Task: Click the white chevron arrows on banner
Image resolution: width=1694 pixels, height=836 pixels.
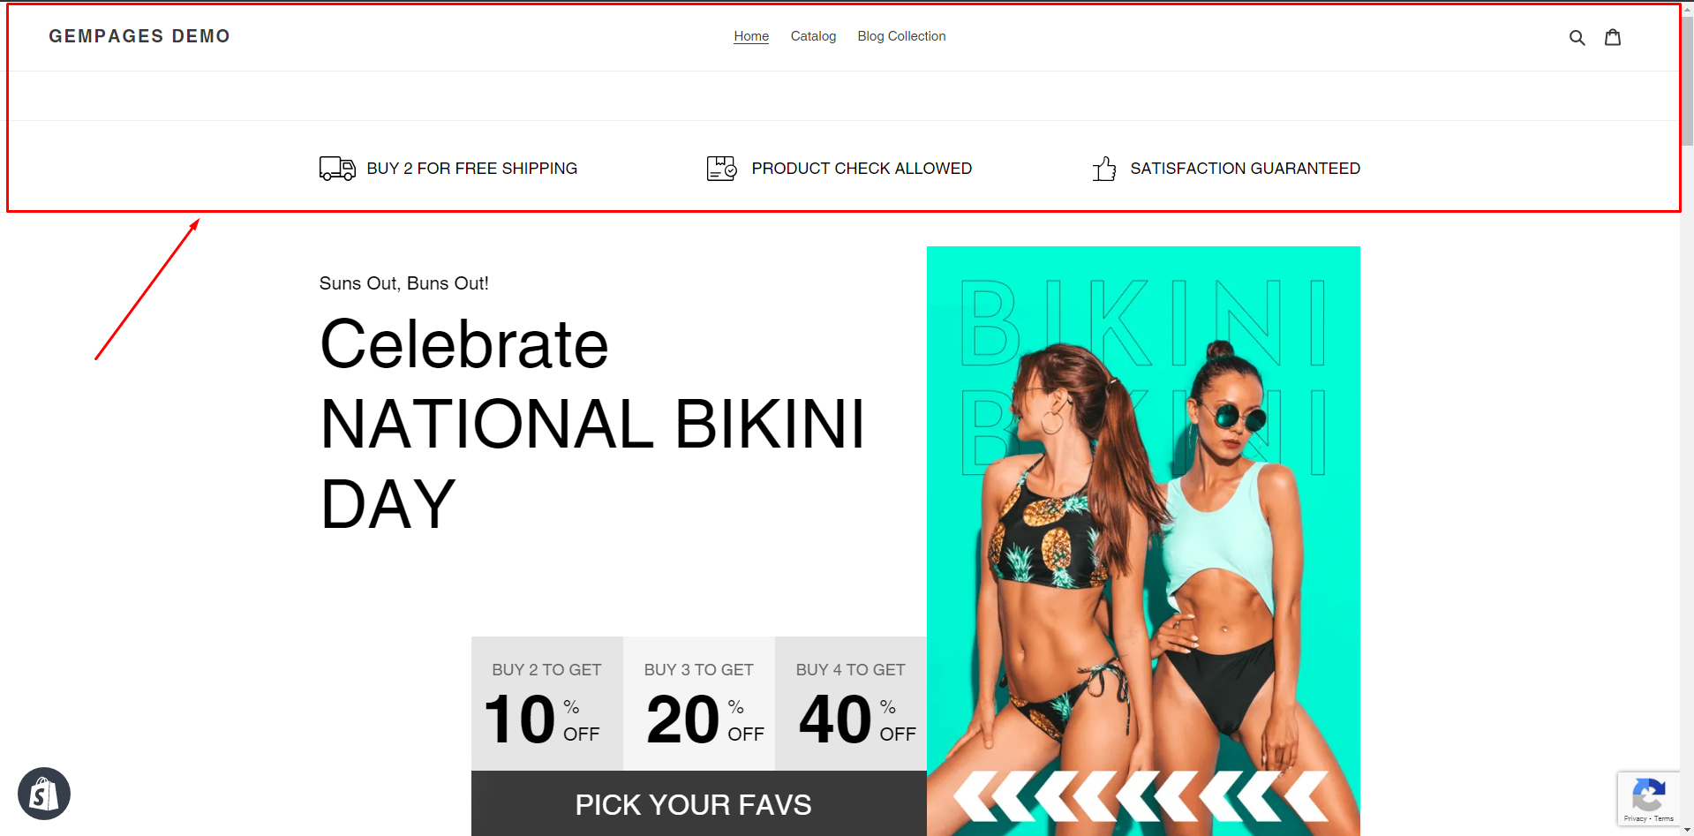Action: 1141,796
